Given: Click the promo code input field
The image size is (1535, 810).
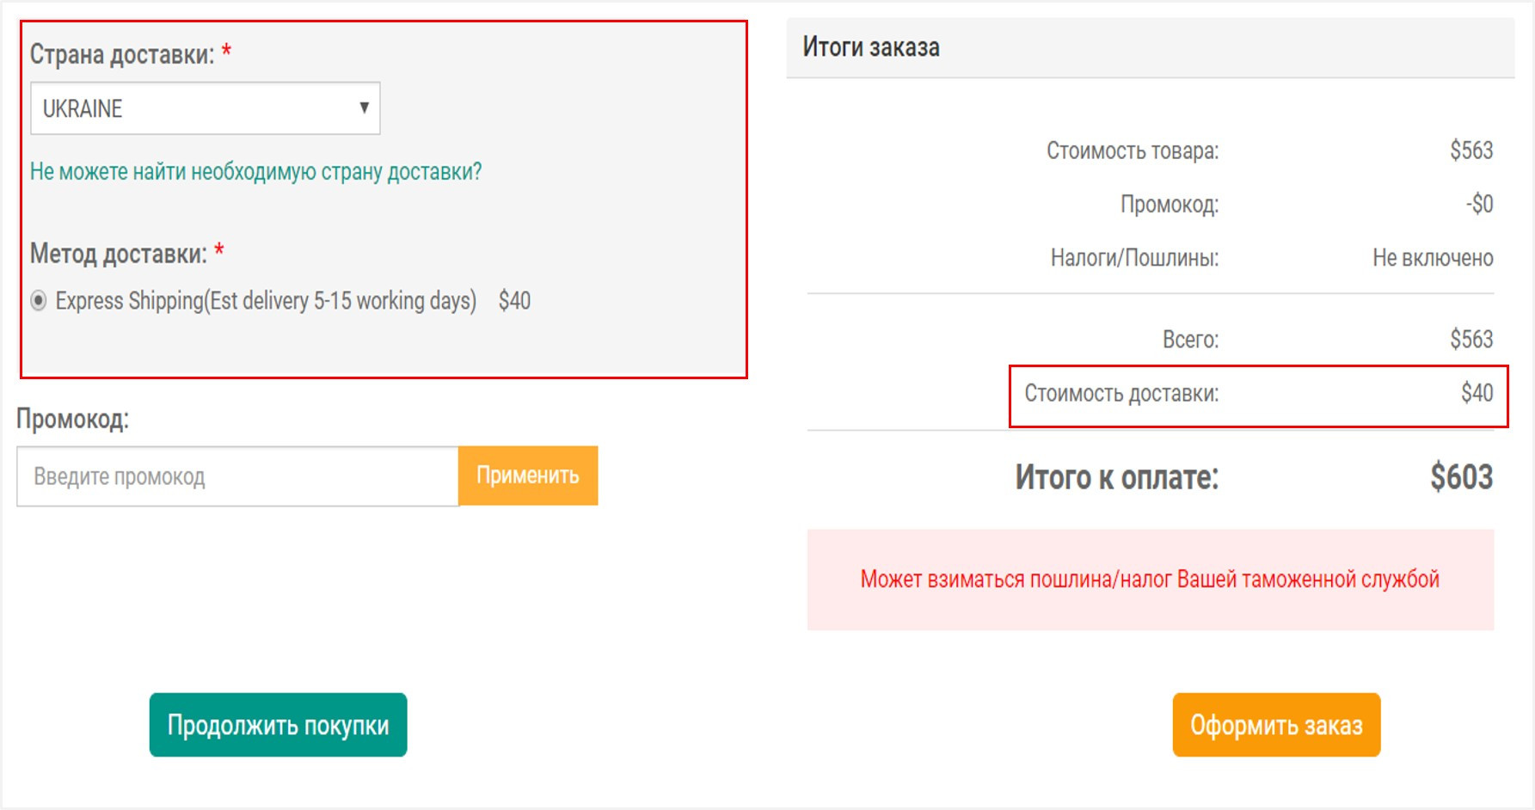Looking at the screenshot, I should point(237,476).
